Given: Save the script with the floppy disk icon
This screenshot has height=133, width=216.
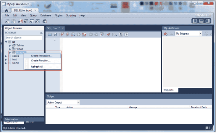Looking at the screenshot, I should [x=55, y=34].
